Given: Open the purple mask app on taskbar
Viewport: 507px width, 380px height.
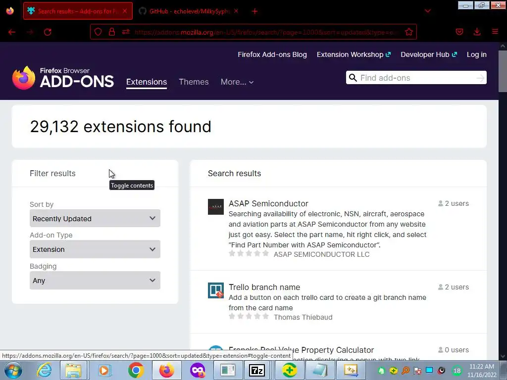Looking at the screenshot, I should pyautogui.click(x=197, y=370).
